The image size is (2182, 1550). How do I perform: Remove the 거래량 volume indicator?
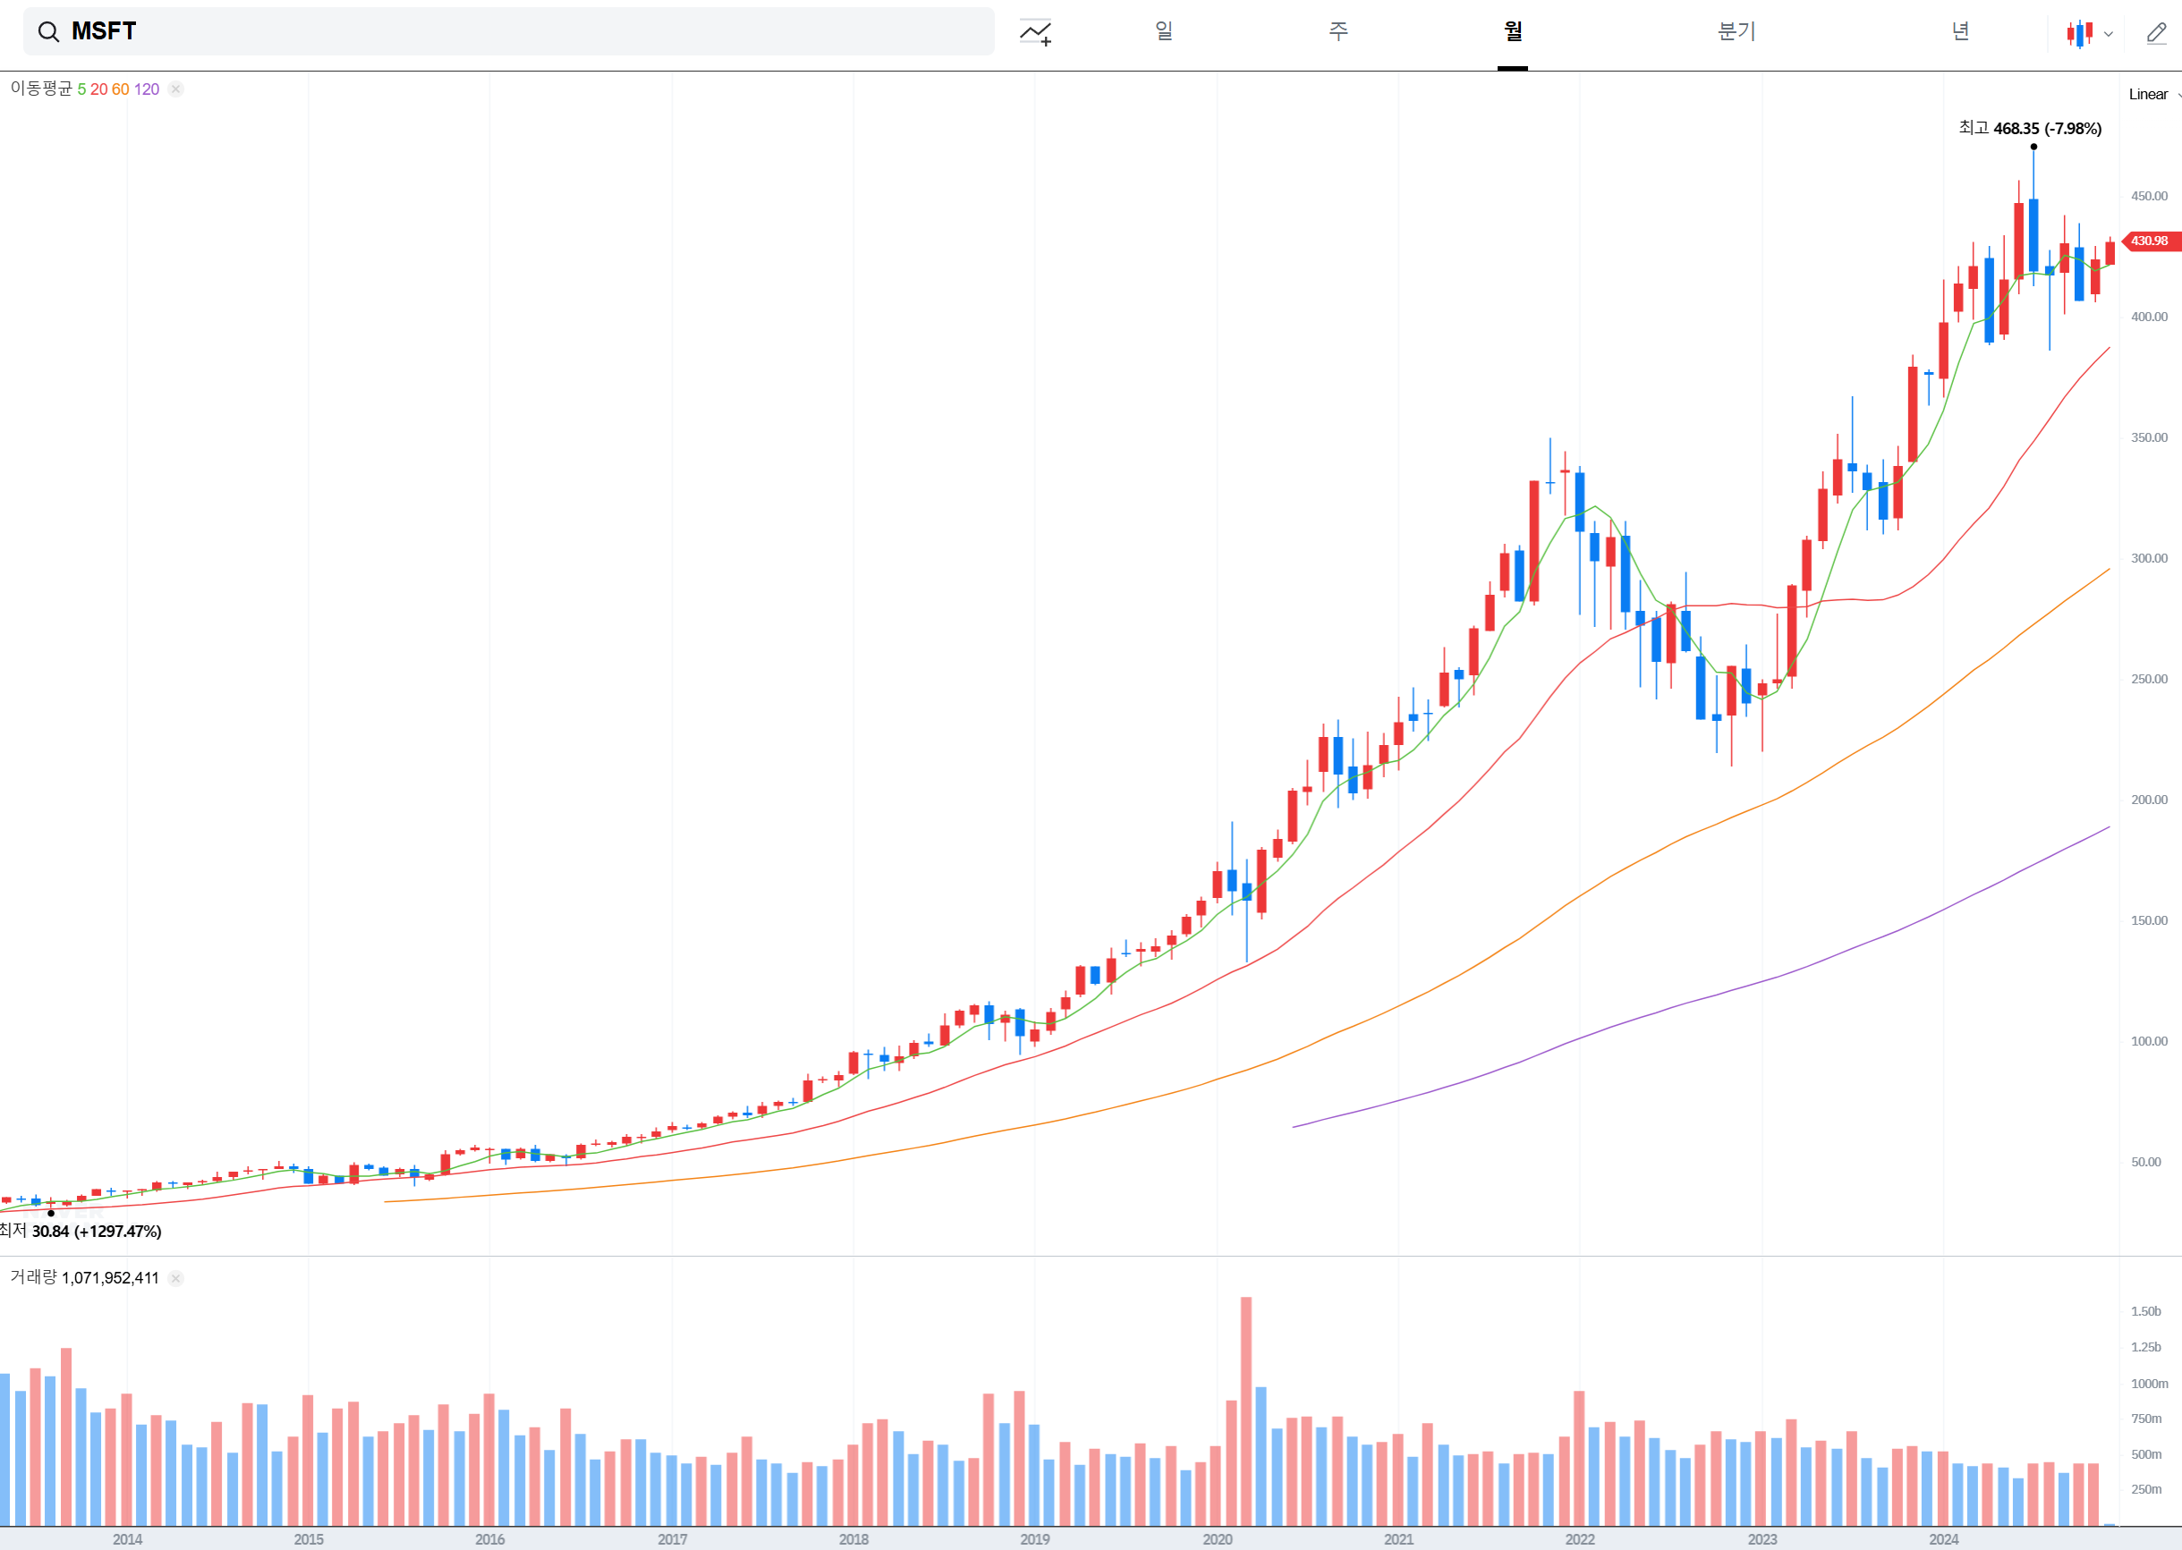coord(175,1278)
